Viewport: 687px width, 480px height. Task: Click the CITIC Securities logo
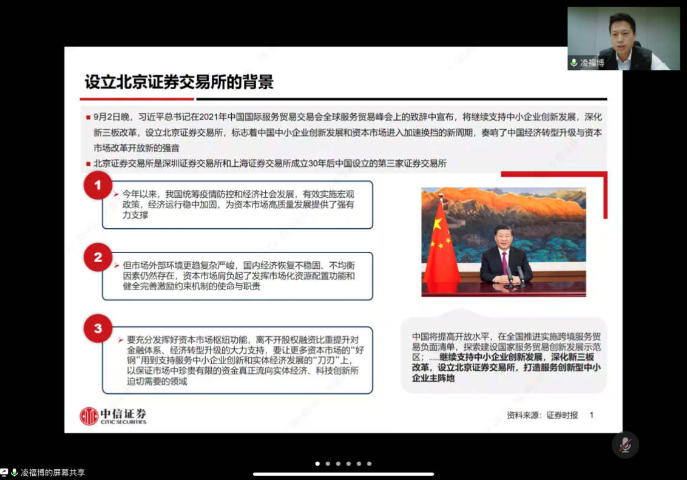113,416
